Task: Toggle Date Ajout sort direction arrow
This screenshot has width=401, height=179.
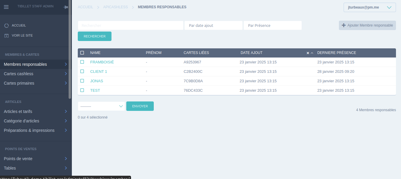Action: tap(312, 53)
